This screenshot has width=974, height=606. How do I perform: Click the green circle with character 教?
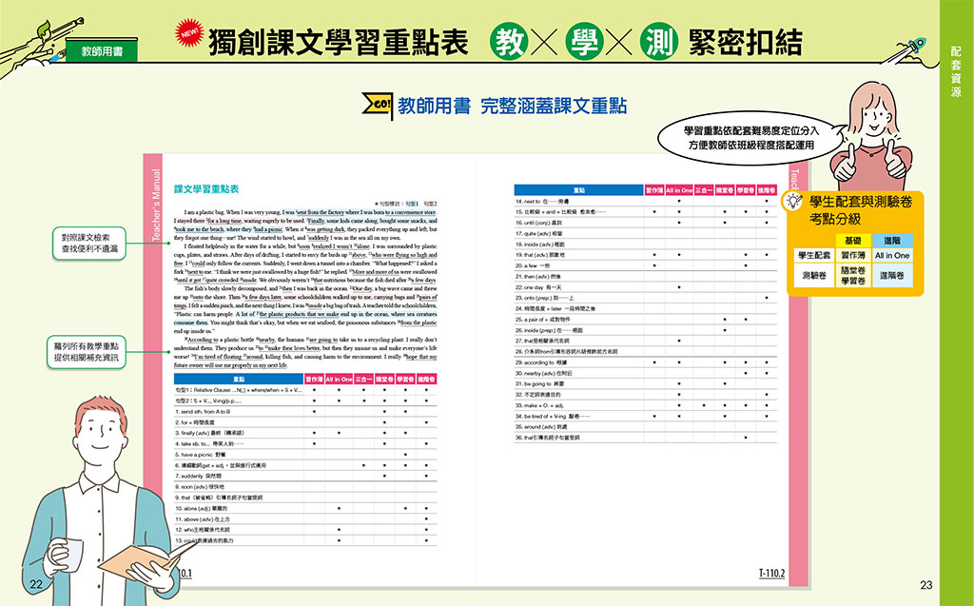click(510, 42)
